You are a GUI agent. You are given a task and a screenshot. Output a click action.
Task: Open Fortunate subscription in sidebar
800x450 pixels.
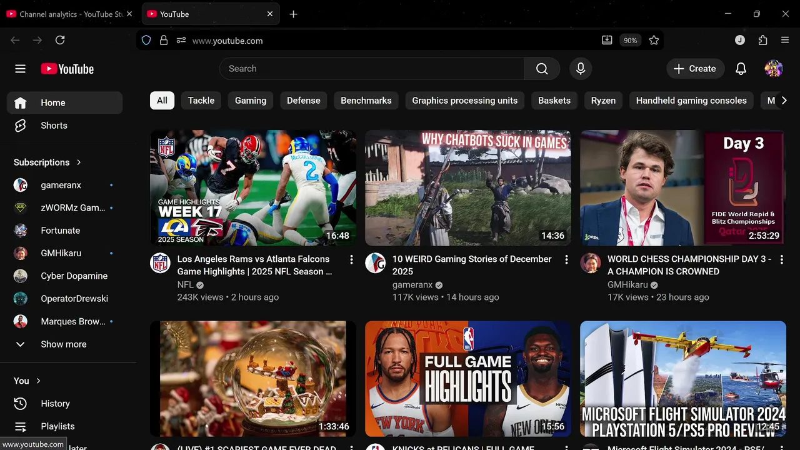(x=64, y=231)
